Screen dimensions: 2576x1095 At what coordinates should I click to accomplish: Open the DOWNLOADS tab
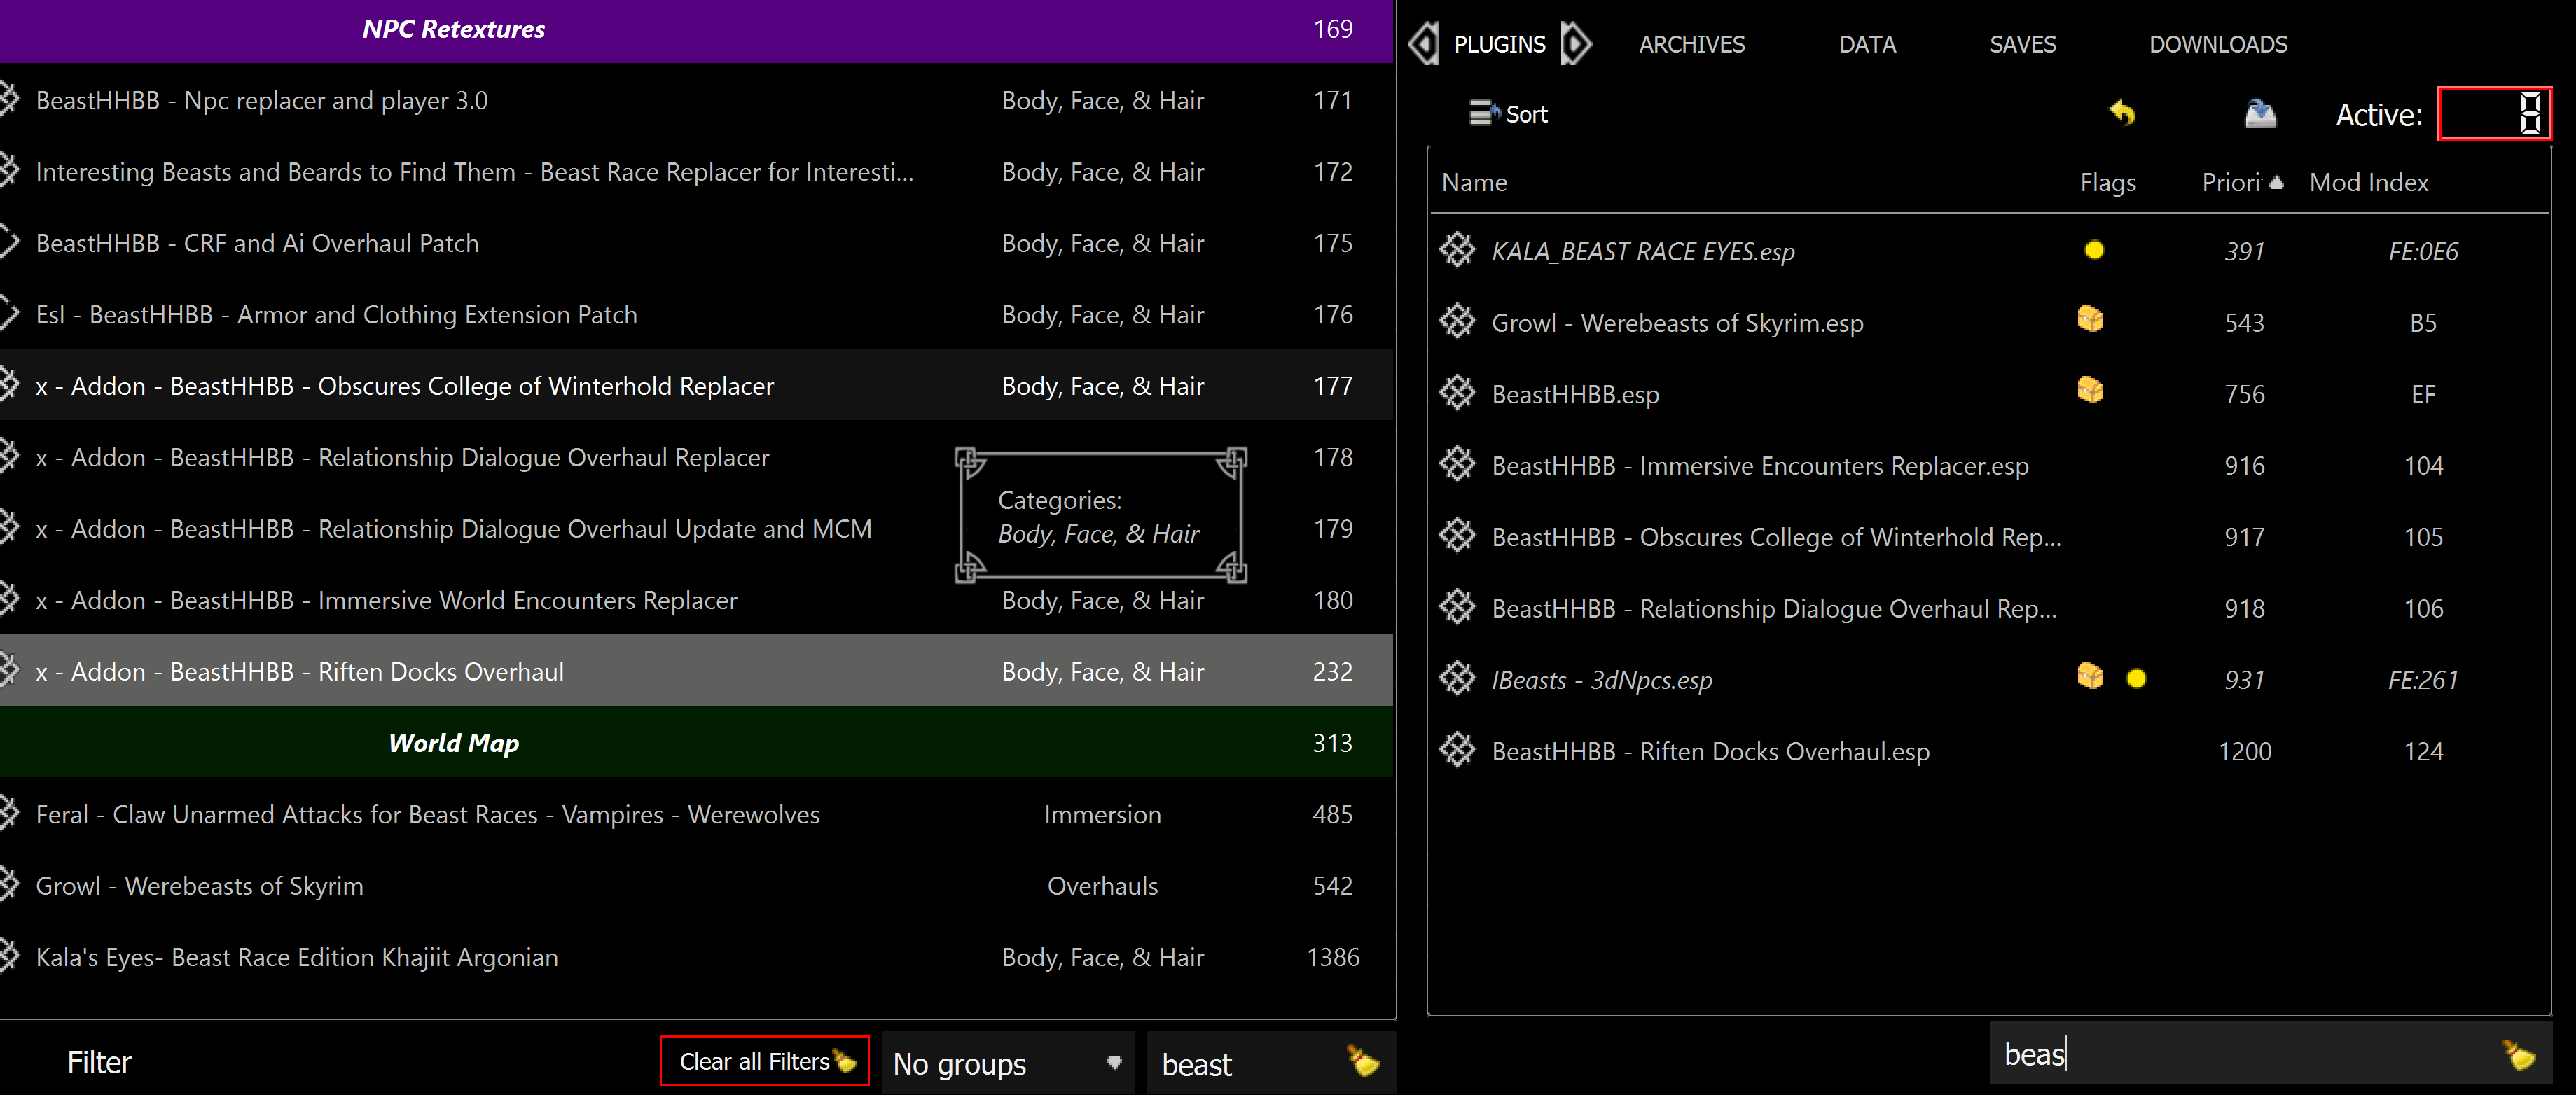(2217, 45)
